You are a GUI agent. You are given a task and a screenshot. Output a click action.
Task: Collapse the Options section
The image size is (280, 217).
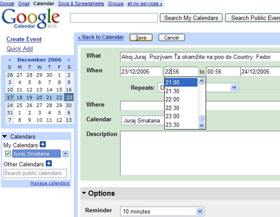tap(84, 193)
